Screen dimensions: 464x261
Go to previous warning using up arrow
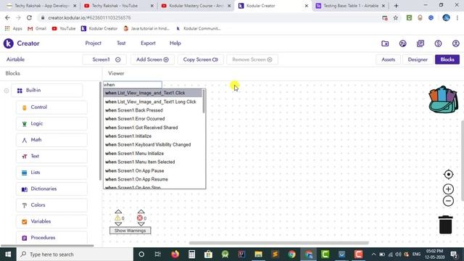pos(118,211)
